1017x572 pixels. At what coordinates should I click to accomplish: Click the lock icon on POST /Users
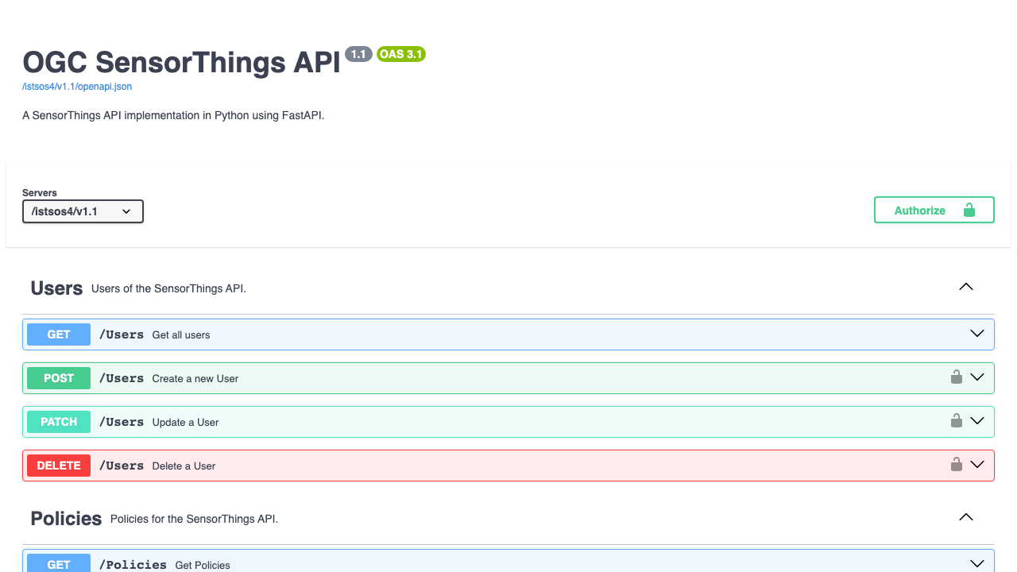957,377
